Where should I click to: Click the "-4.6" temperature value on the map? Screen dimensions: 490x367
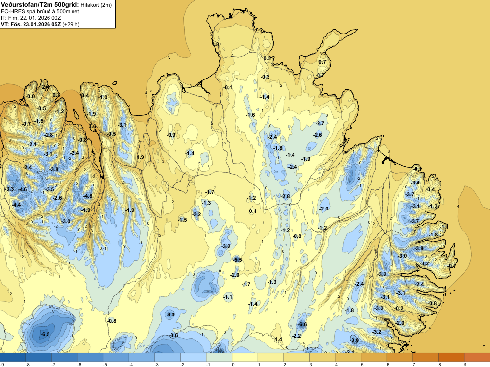[23, 189]
